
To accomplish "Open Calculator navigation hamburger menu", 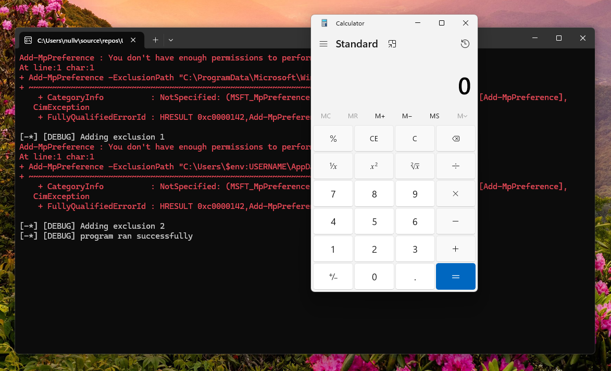I will pyautogui.click(x=323, y=44).
